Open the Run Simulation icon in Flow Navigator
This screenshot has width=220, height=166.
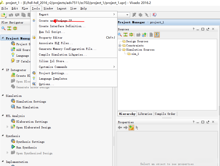coord(13,107)
